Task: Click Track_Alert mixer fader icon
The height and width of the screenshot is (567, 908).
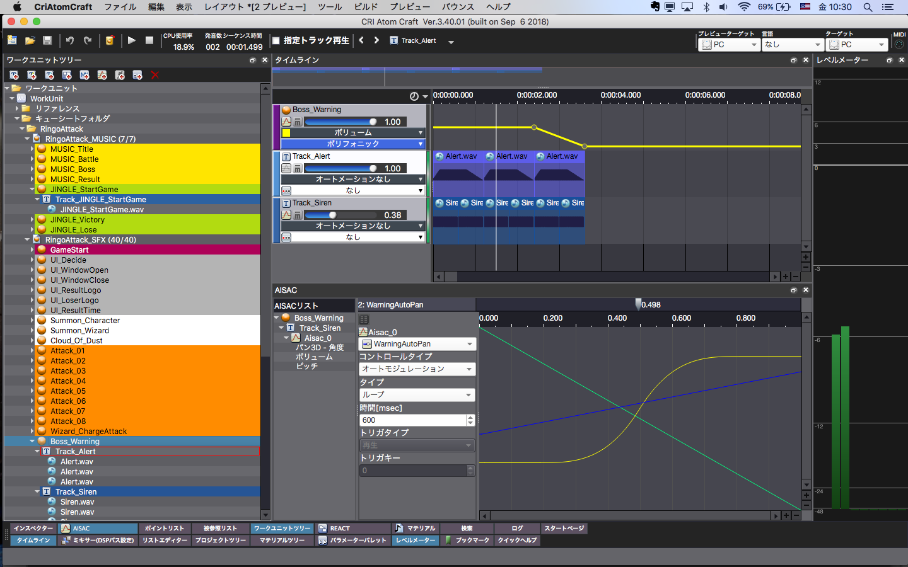Action: click(x=298, y=168)
